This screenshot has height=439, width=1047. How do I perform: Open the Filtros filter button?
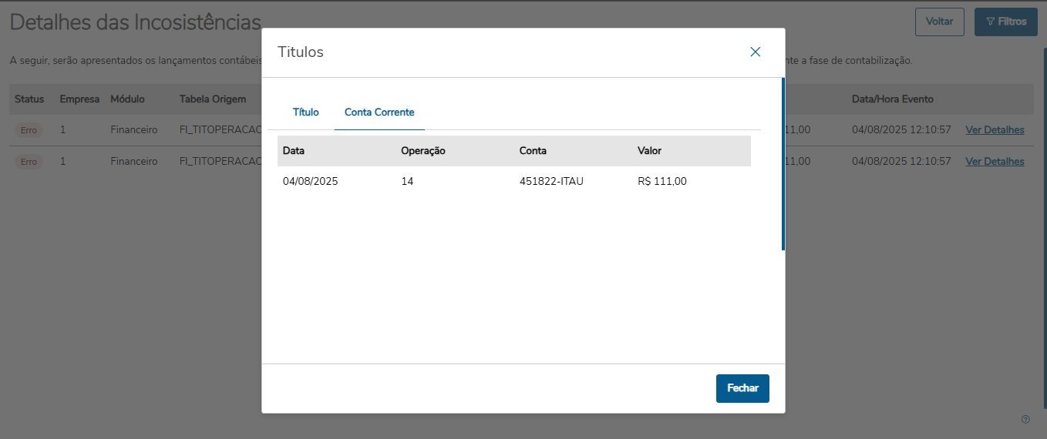[x=1005, y=22]
